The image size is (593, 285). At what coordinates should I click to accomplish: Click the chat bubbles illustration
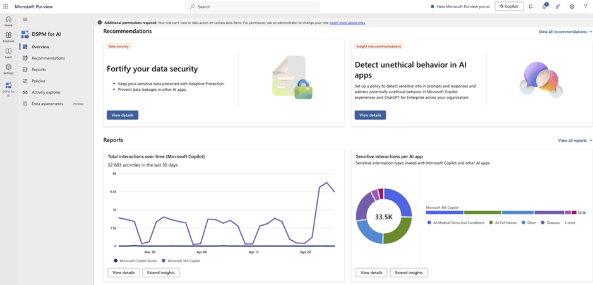[x=541, y=79]
